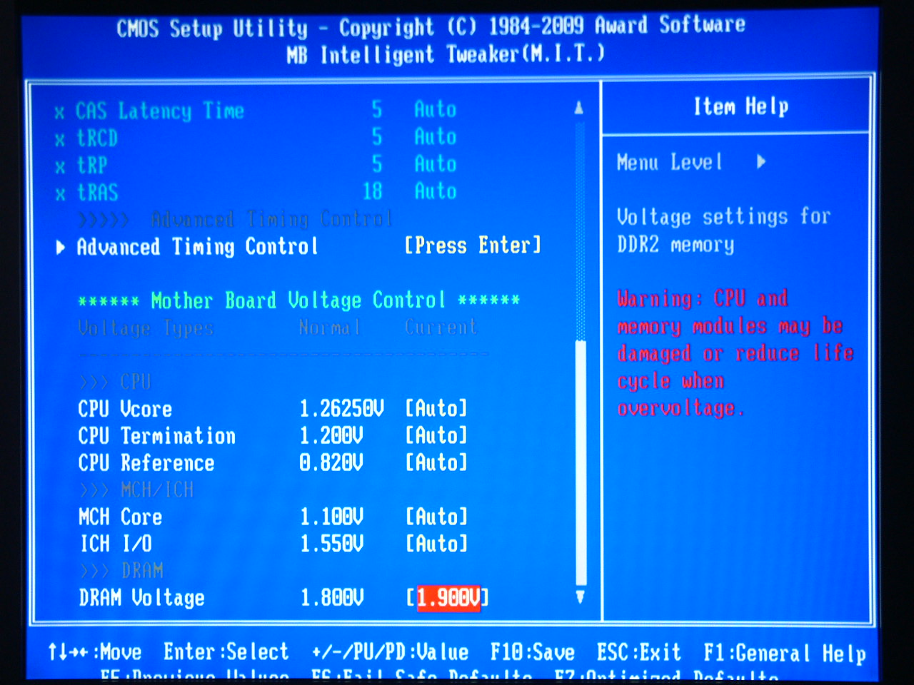914x685 pixels.
Task: Click the Auto value for tRCD
Action: [436, 136]
